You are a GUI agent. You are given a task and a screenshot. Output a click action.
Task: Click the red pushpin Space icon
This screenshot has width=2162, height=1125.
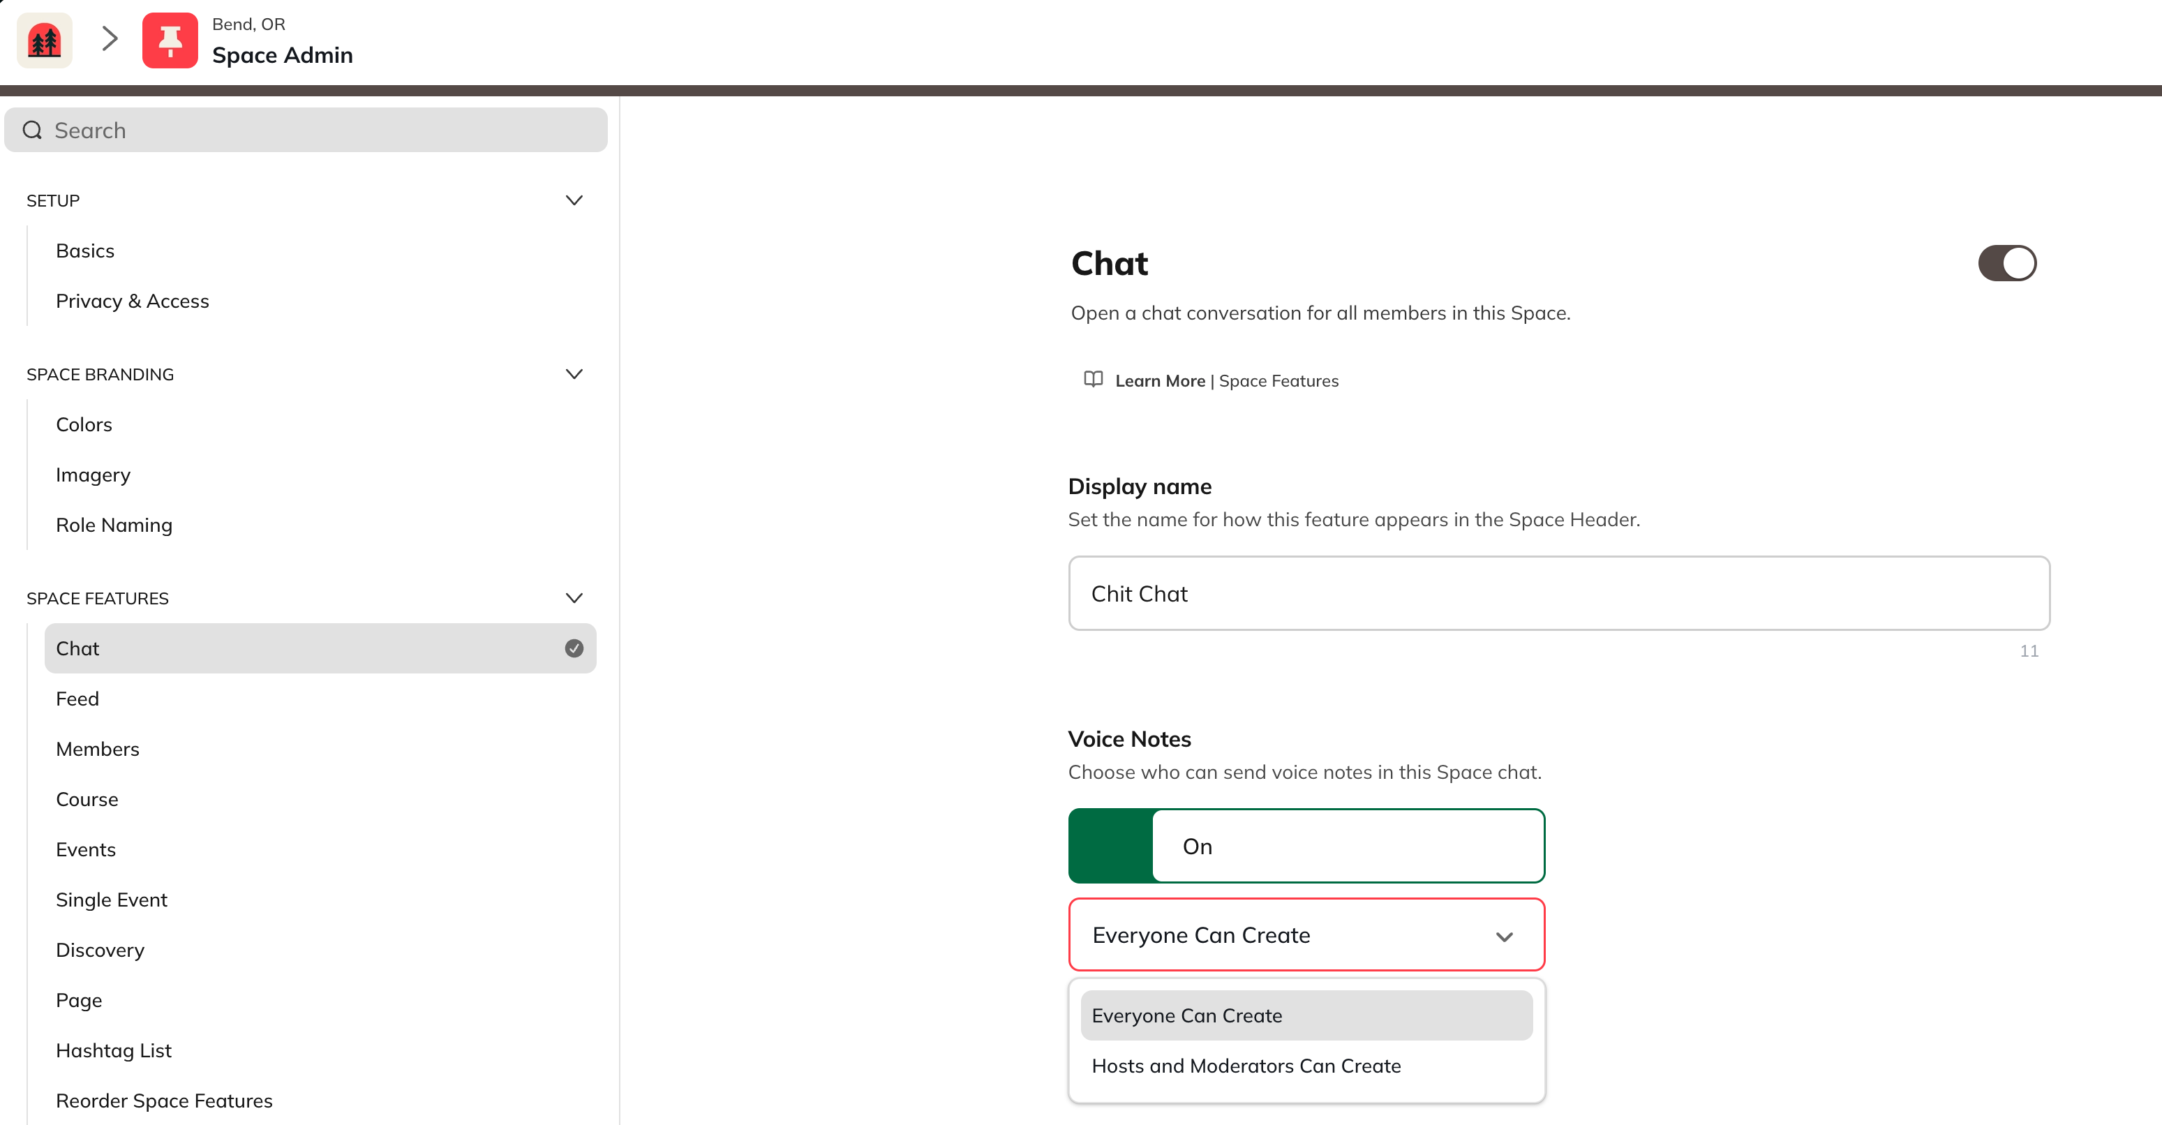point(170,40)
